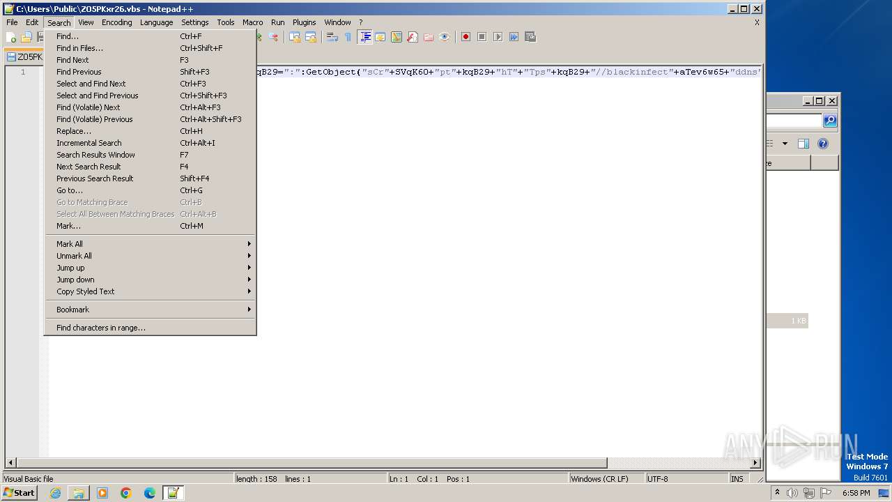
Task: Select Find characters in range...
Action: tap(150, 328)
